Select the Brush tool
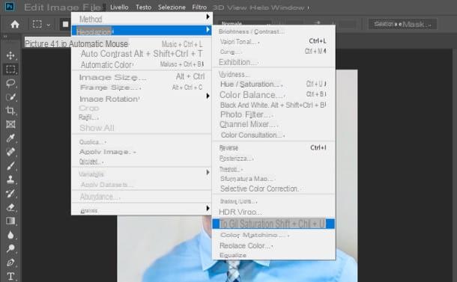This screenshot has width=457, height=282. [10, 165]
